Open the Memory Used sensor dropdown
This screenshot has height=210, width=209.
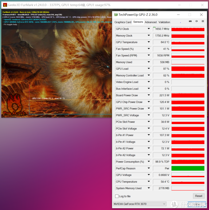tap(149, 62)
